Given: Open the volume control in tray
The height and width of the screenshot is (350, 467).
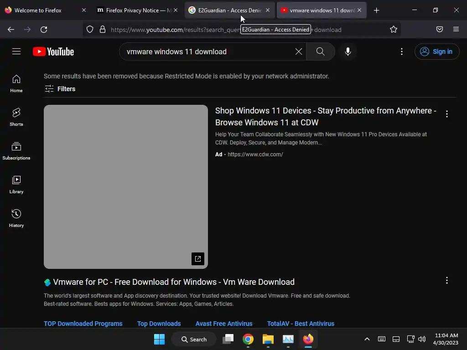Looking at the screenshot, I should pos(422,339).
